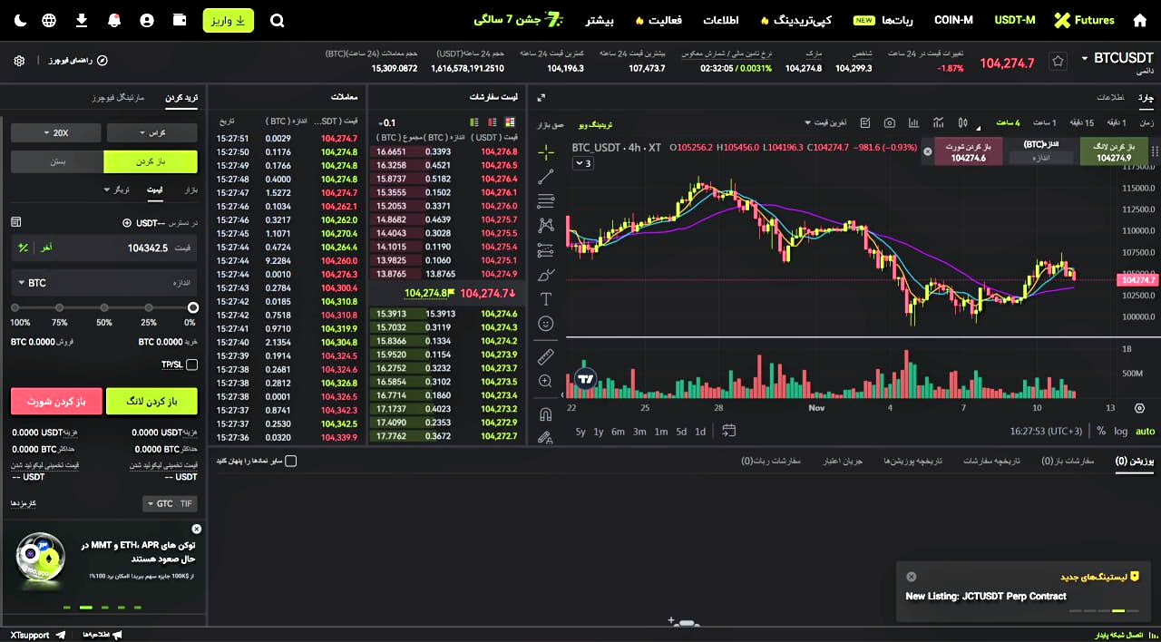This screenshot has width=1161, height=642.
Task: Switch to the USDT-M tab
Action: click(1014, 20)
